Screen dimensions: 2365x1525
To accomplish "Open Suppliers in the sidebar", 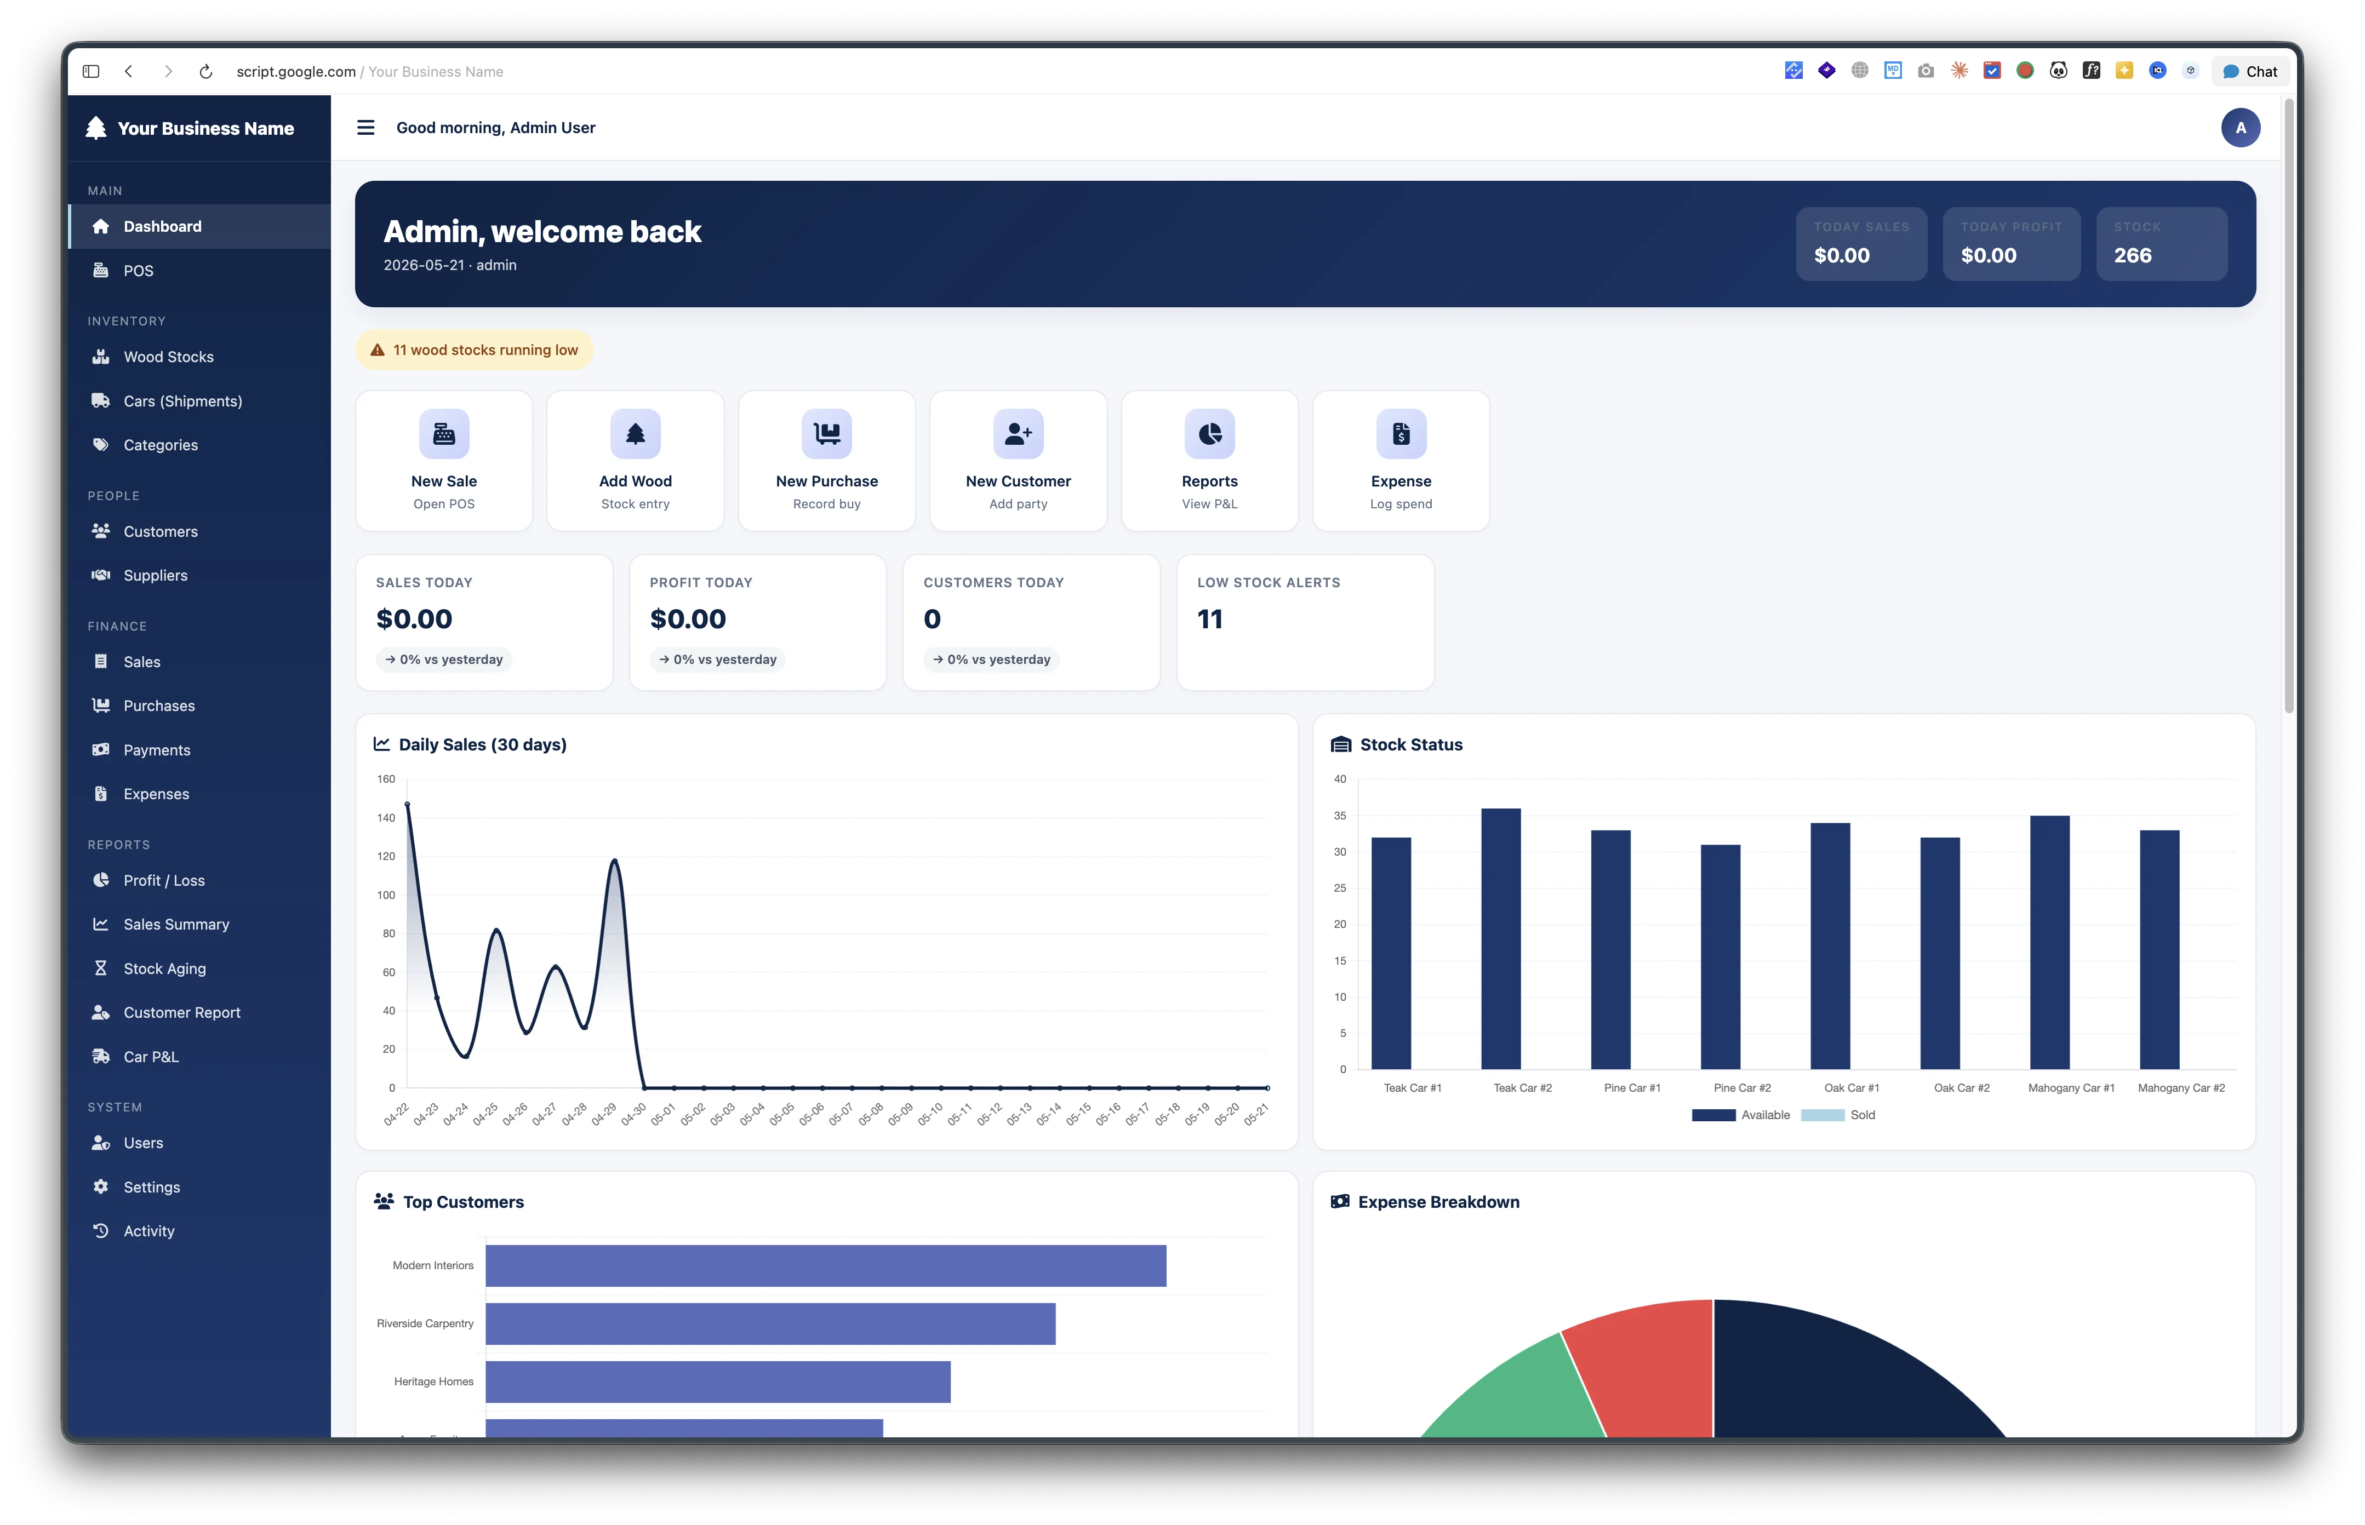I will 199,575.
